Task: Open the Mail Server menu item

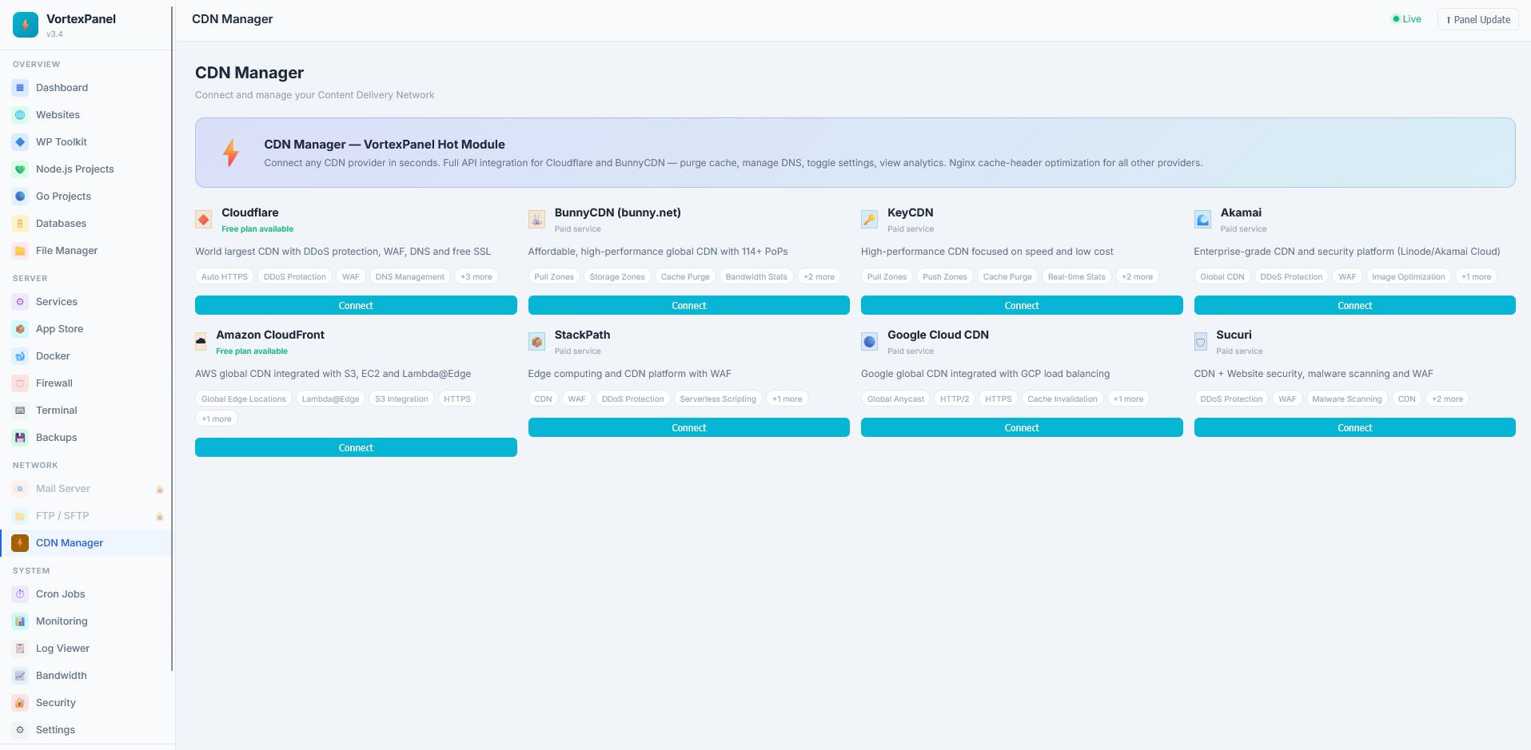Action: pyautogui.click(x=86, y=489)
